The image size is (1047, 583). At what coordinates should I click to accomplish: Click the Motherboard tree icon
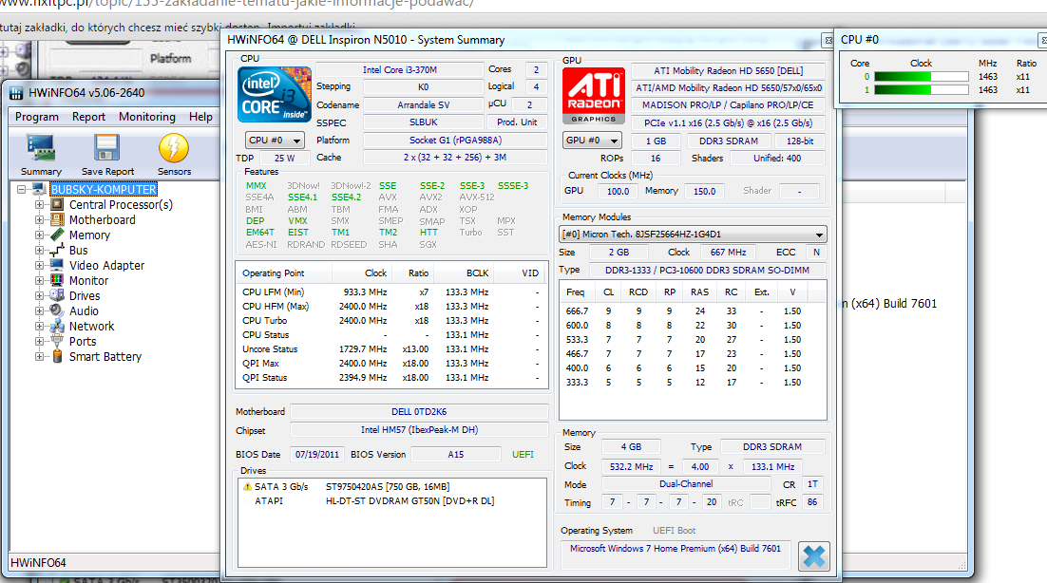[58, 219]
